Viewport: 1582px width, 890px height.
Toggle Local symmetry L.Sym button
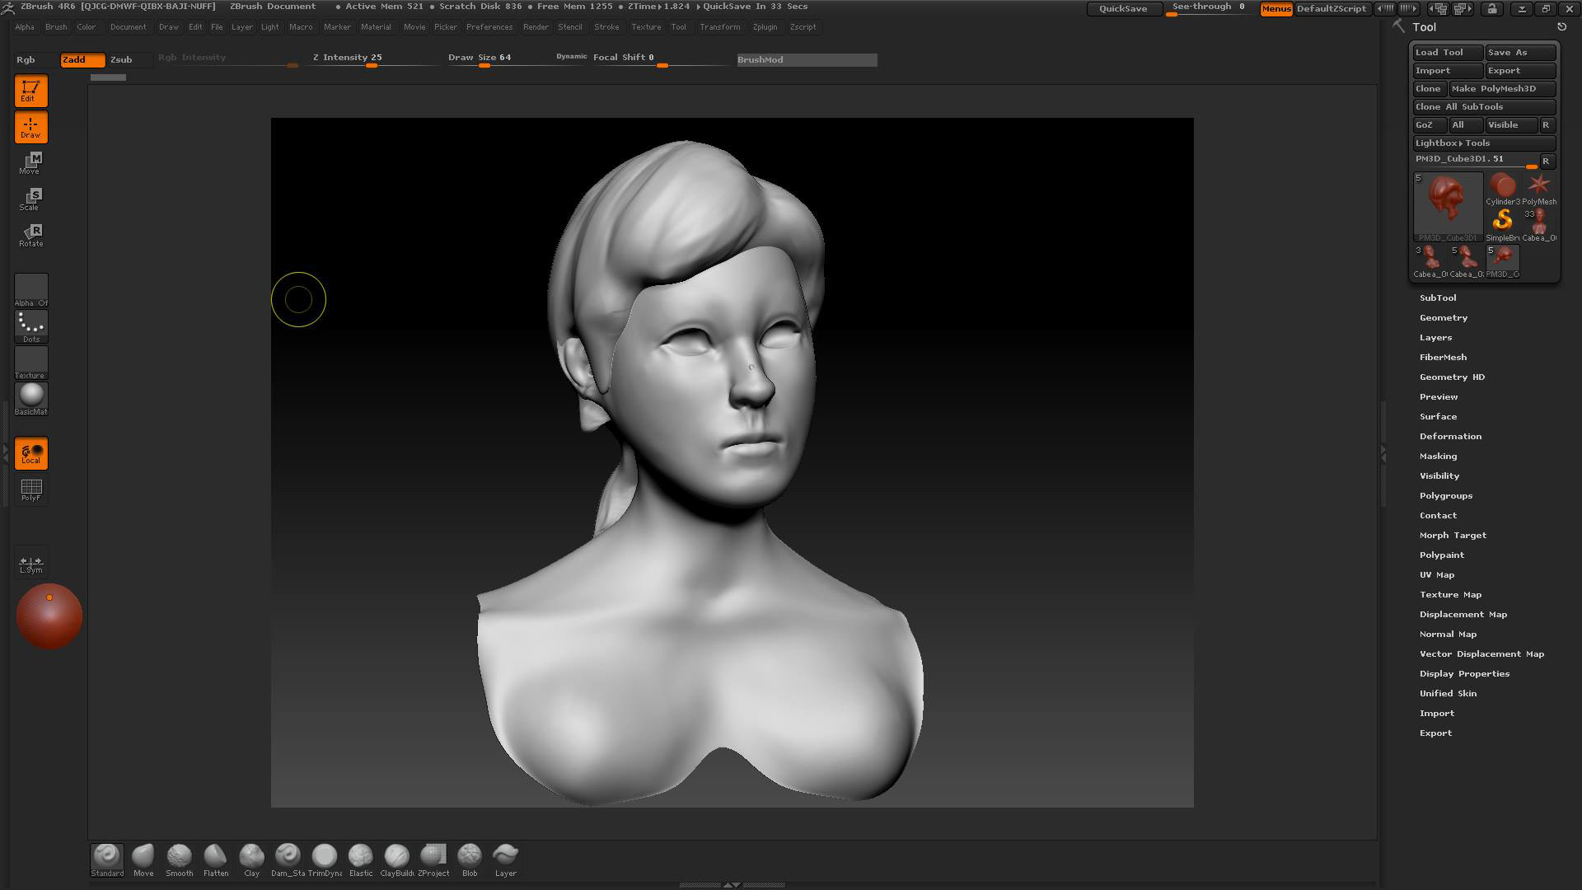(31, 564)
